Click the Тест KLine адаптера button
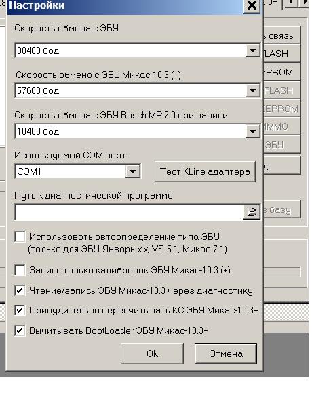Image resolution: width=312 pixels, height=414 pixels. tap(205, 171)
